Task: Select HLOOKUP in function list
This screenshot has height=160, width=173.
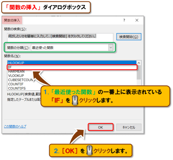Action: coord(72,63)
